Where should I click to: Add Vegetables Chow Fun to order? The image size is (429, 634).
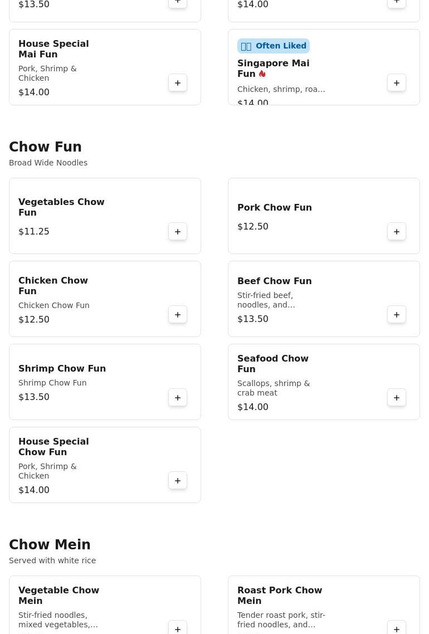178,232
